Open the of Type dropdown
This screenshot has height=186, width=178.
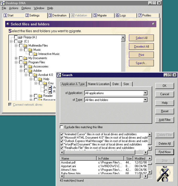[145, 100]
